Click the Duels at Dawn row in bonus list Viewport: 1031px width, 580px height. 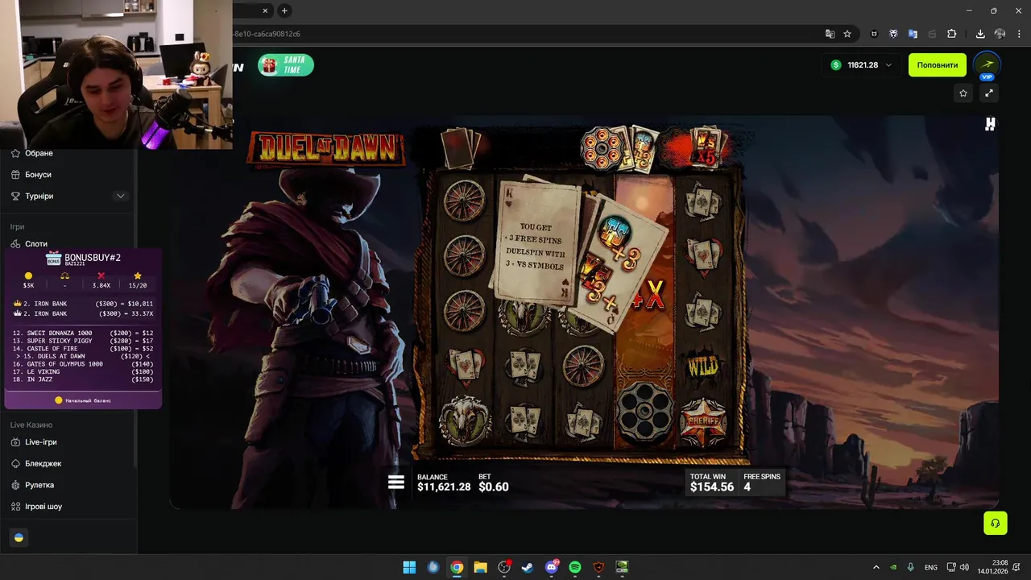pos(82,356)
